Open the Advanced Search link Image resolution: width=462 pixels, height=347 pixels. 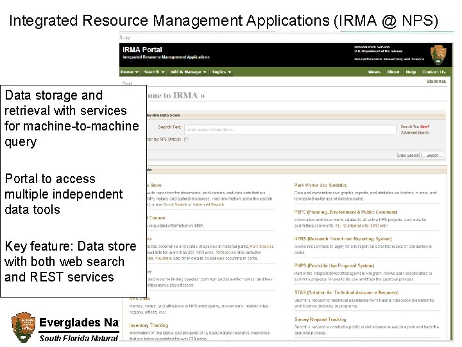415,132
